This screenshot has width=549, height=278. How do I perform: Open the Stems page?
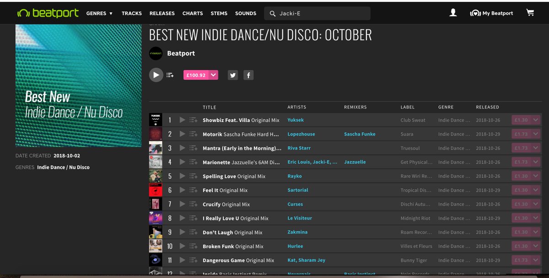pyautogui.click(x=219, y=13)
